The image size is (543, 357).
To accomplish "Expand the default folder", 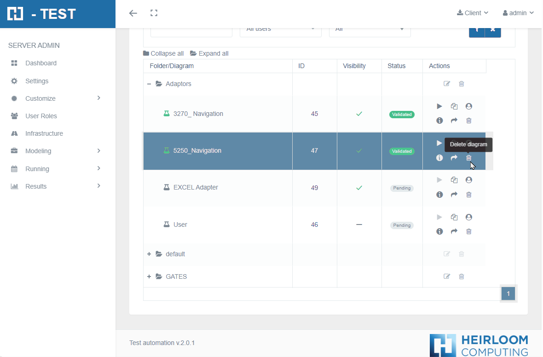I will pyautogui.click(x=149, y=254).
